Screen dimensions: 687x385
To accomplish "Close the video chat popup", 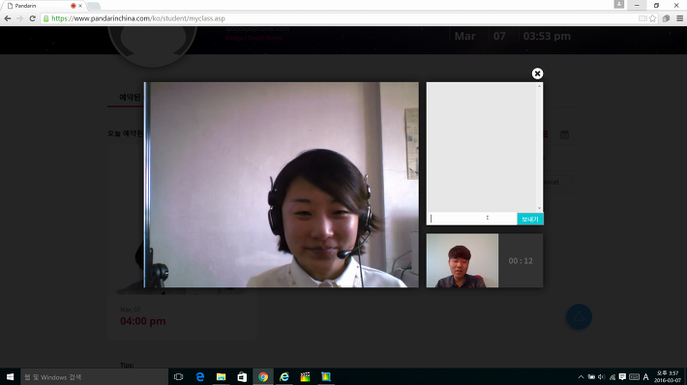I will pos(537,74).
